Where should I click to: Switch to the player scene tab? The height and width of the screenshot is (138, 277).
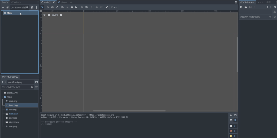pos(62,2)
